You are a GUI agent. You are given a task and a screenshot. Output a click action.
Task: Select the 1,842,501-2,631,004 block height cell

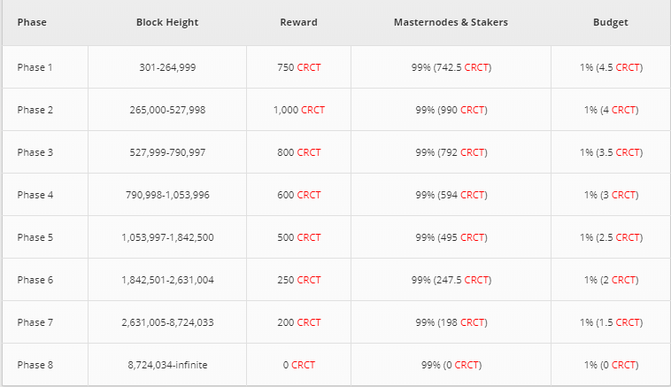(x=167, y=280)
